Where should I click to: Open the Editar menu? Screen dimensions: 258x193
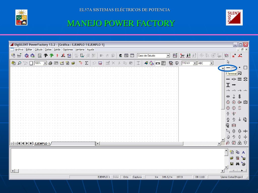click(29, 50)
